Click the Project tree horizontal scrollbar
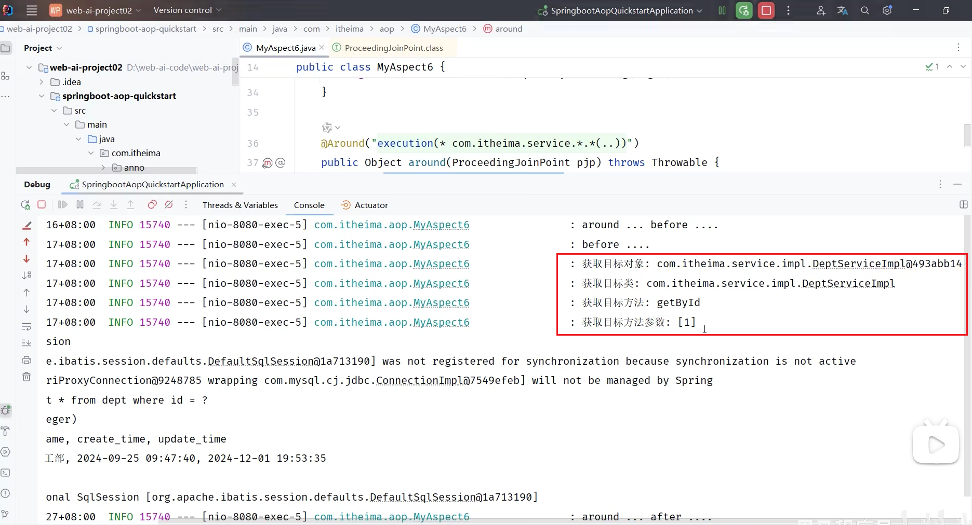Image resolution: width=972 pixels, height=525 pixels. pyautogui.click(x=106, y=170)
